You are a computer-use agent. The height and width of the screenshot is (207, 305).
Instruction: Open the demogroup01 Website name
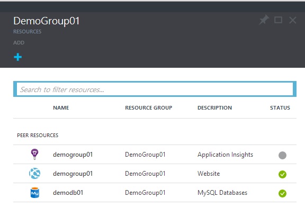(x=73, y=174)
